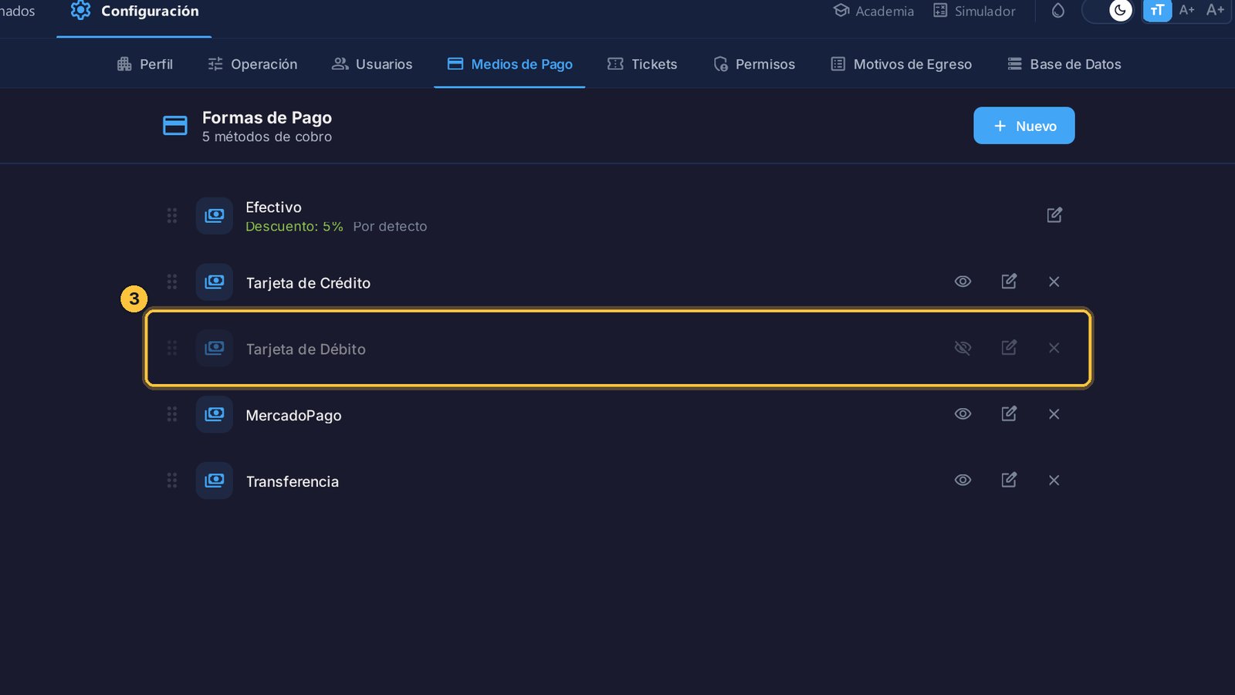Viewport: 1235px width, 695px height.
Task: Grab the Tarjeta de Crédito drag handle
Action: click(x=172, y=282)
